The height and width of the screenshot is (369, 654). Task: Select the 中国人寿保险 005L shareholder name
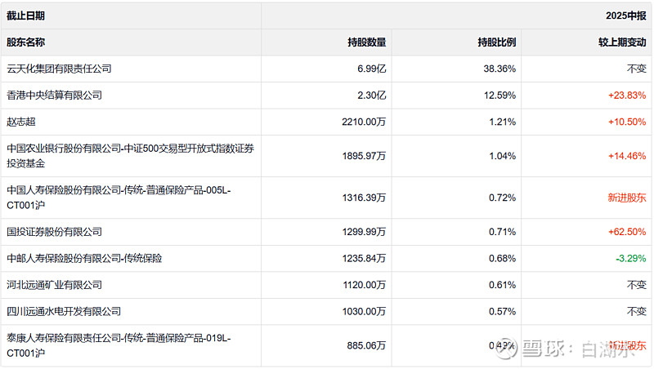pyautogui.click(x=119, y=198)
